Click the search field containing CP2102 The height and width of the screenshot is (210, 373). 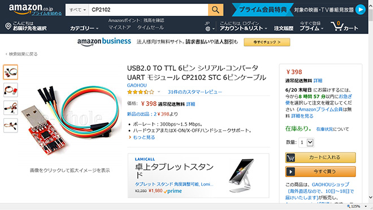tap(149, 10)
